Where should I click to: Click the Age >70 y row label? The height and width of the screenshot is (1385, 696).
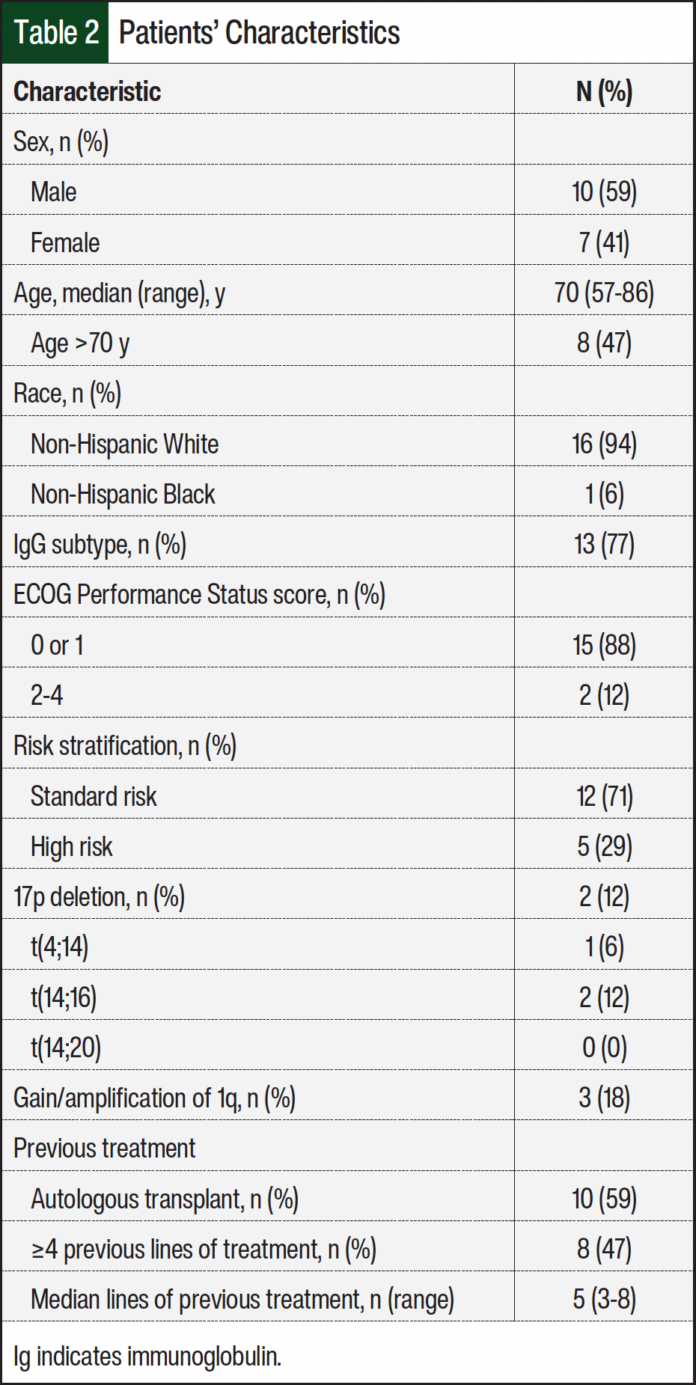(x=80, y=343)
